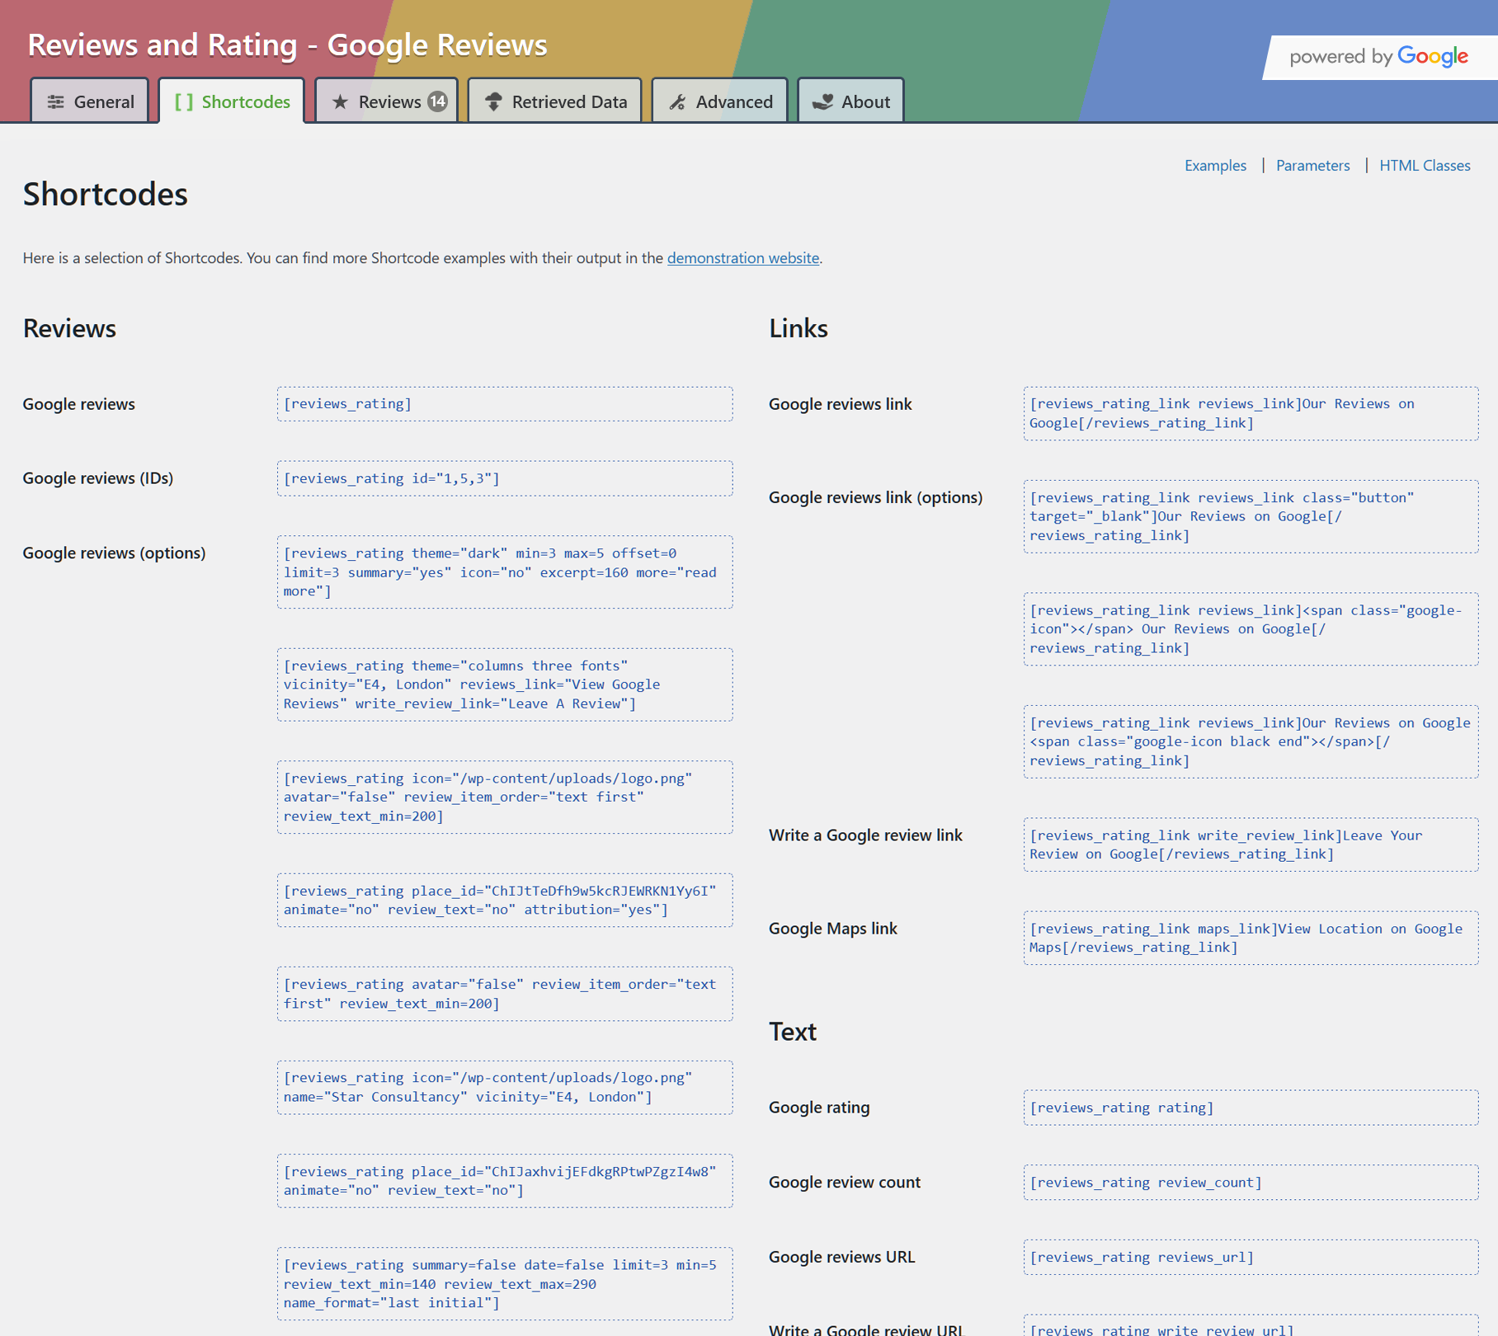1498x1336 pixels.
Task: Select the class="button" reviews link shortcode
Action: pyautogui.click(x=1251, y=516)
